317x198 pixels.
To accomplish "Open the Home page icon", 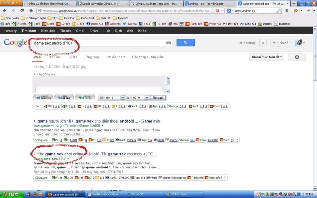I will [x=31, y=11].
